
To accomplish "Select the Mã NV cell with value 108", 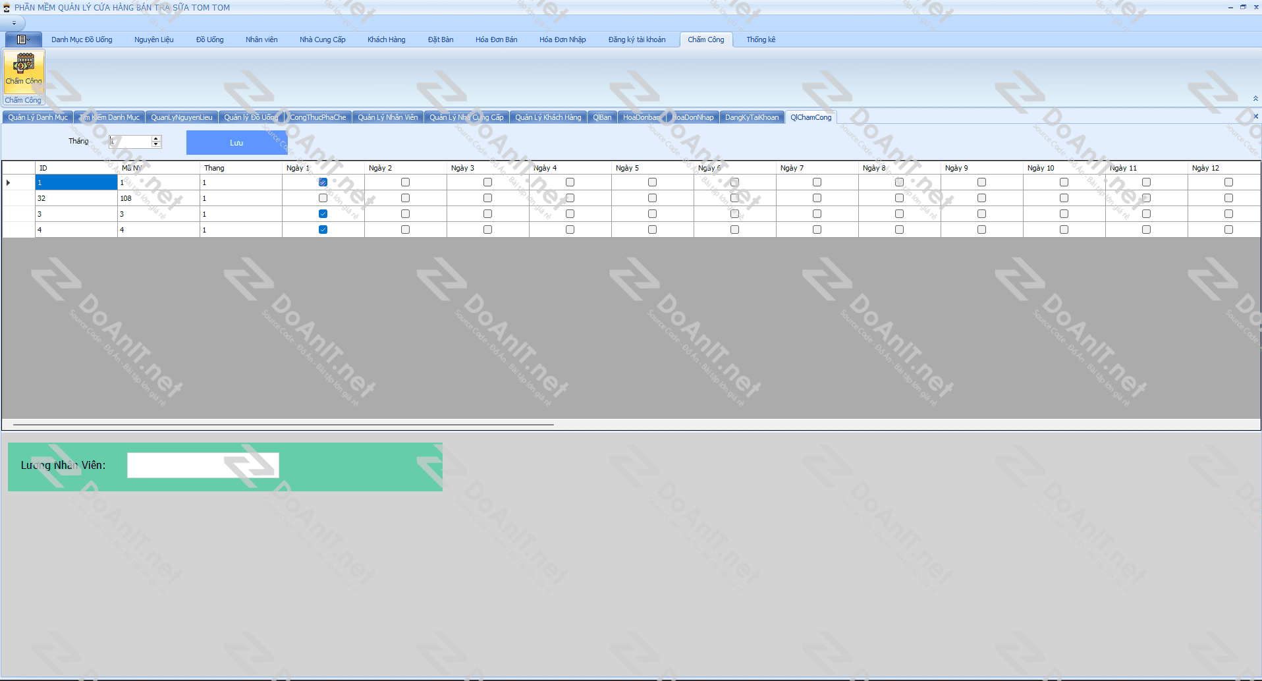I will (159, 198).
